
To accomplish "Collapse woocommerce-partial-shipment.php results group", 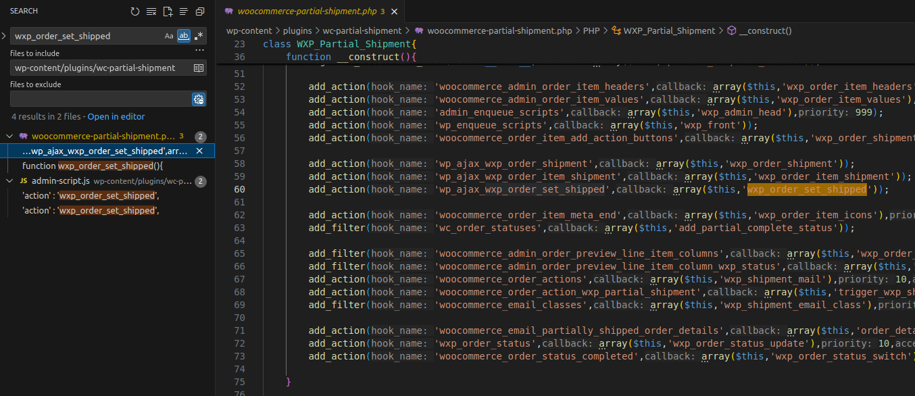I will coord(9,137).
